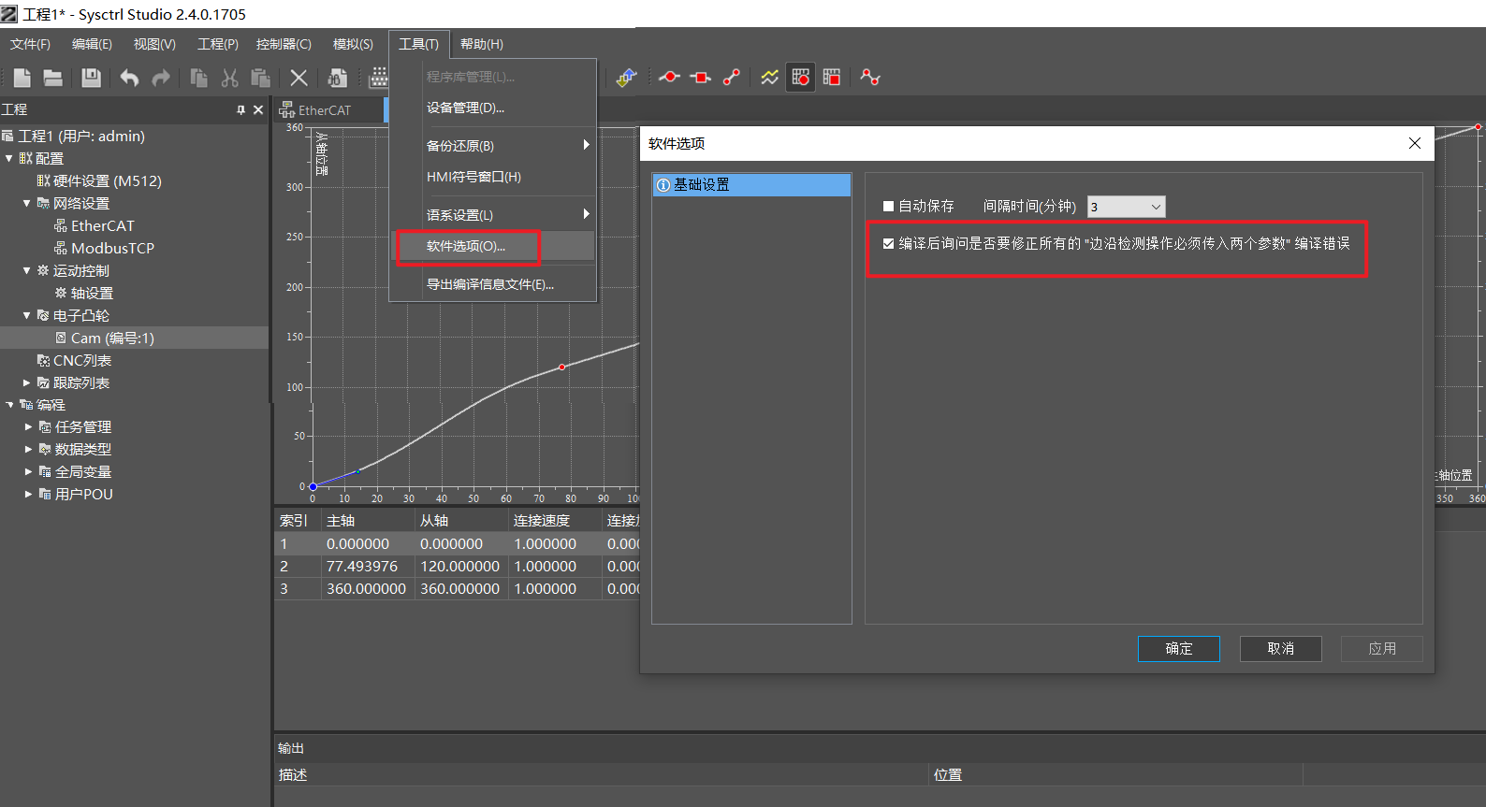Enable the 自动保存 checkbox

coord(889,207)
